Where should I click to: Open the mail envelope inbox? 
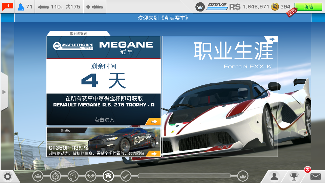click(x=316, y=177)
